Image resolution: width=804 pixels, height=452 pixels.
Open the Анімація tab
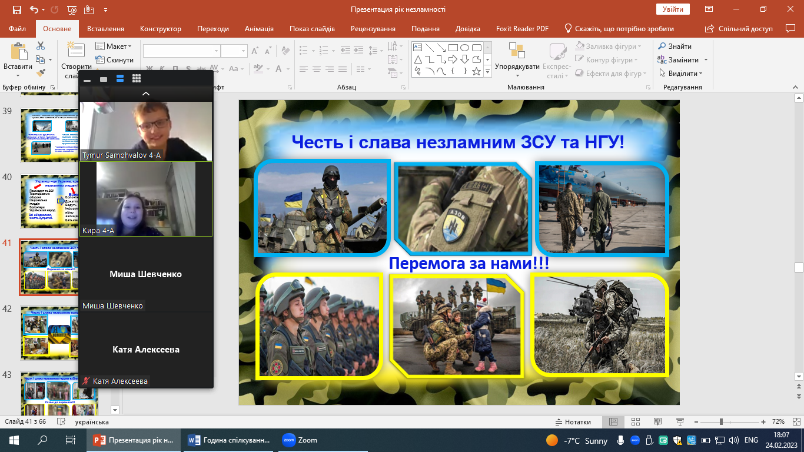click(259, 29)
